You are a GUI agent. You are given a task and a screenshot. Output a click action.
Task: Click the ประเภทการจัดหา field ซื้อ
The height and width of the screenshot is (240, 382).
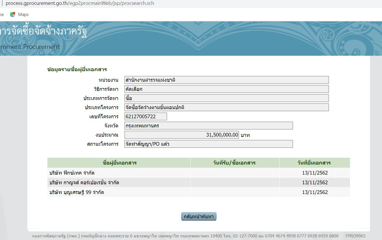pos(226,98)
